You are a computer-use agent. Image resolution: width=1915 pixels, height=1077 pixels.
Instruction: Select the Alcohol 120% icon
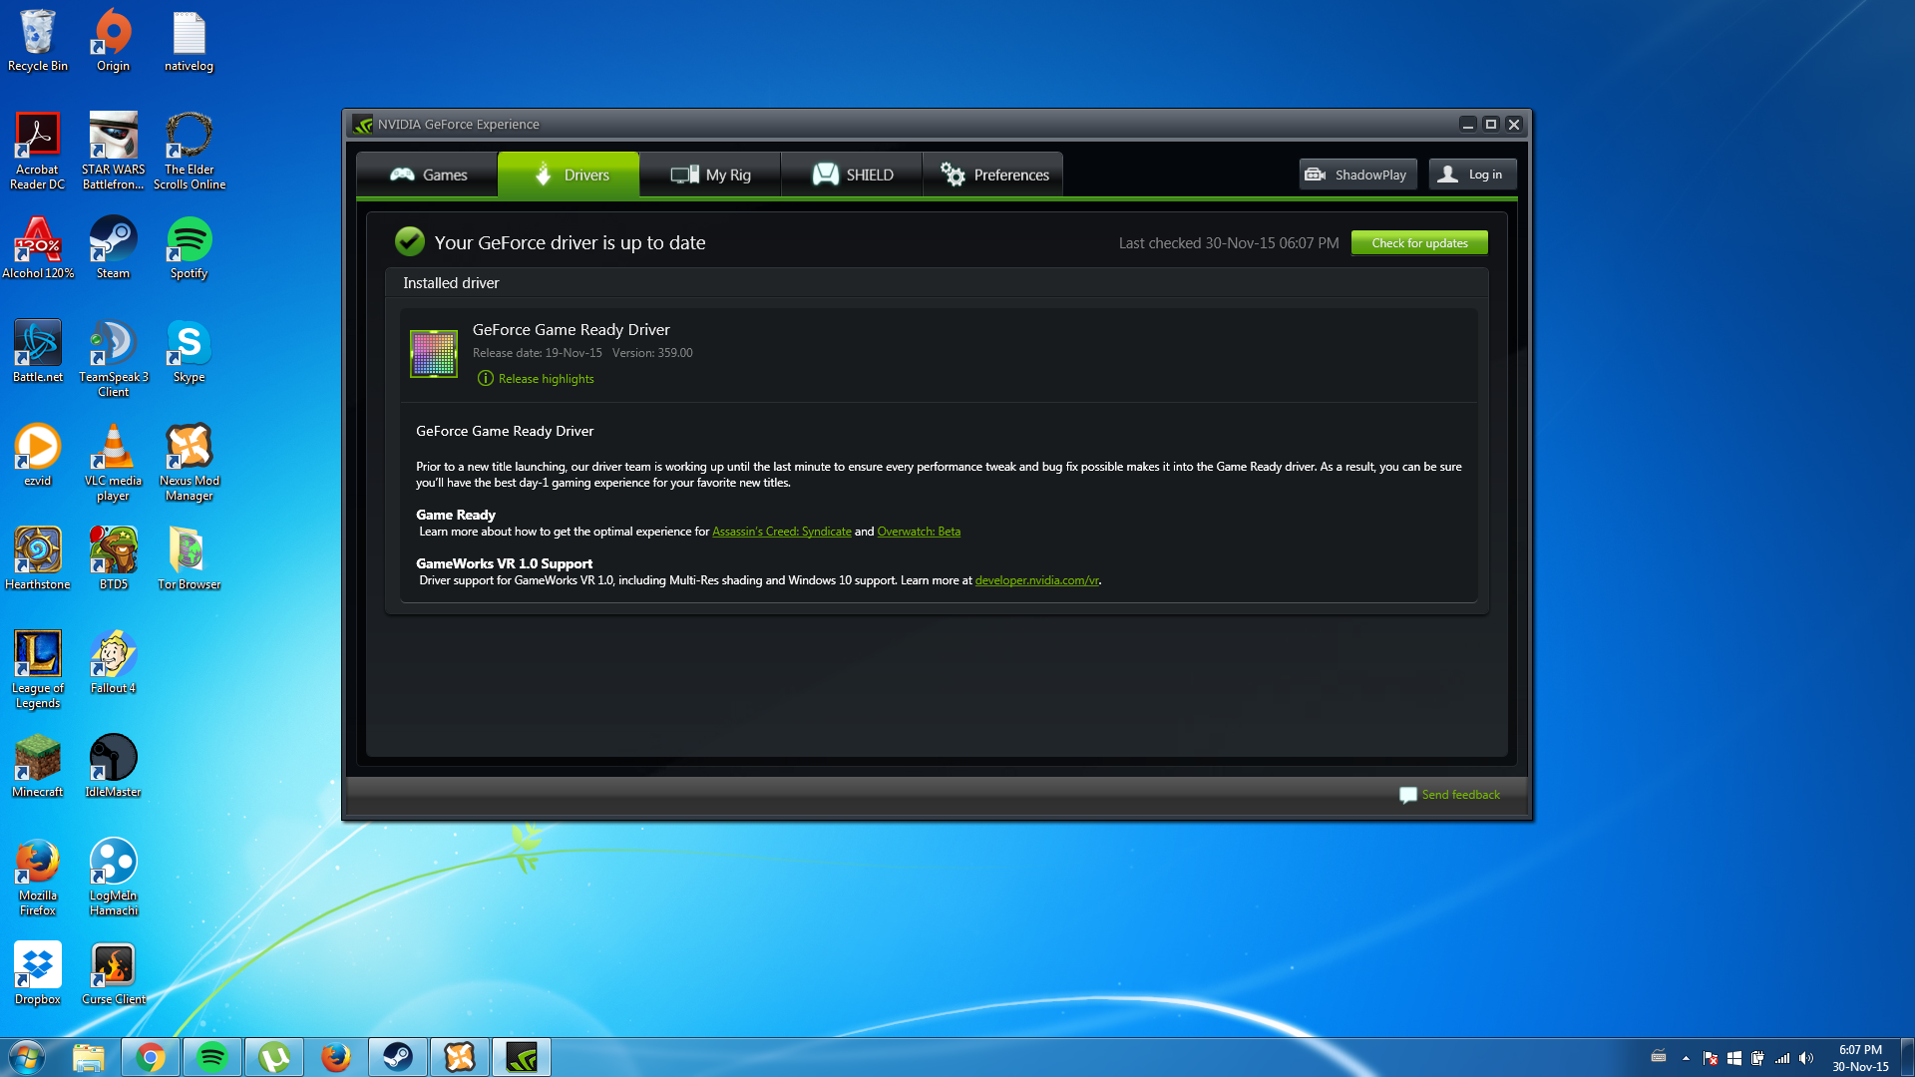click(x=38, y=248)
